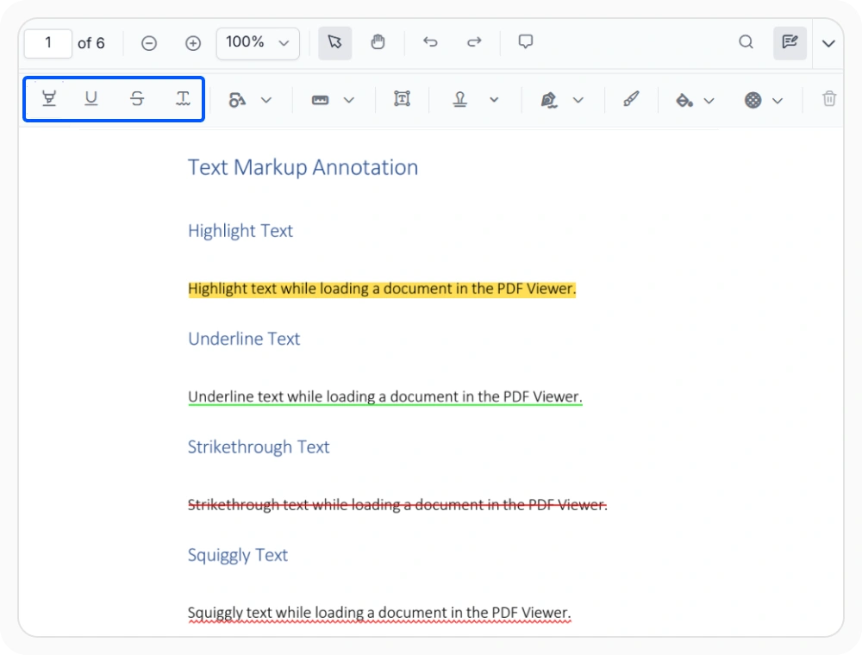The height and width of the screenshot is (655, 862).
Task: Zoom out with the minus icon
Action: pyautogui.click(x=149, y=43)
